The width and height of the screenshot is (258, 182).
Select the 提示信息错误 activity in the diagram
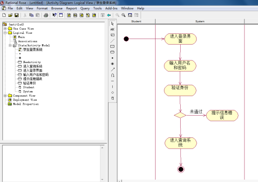pyautogui.click(x=222, y=116)
